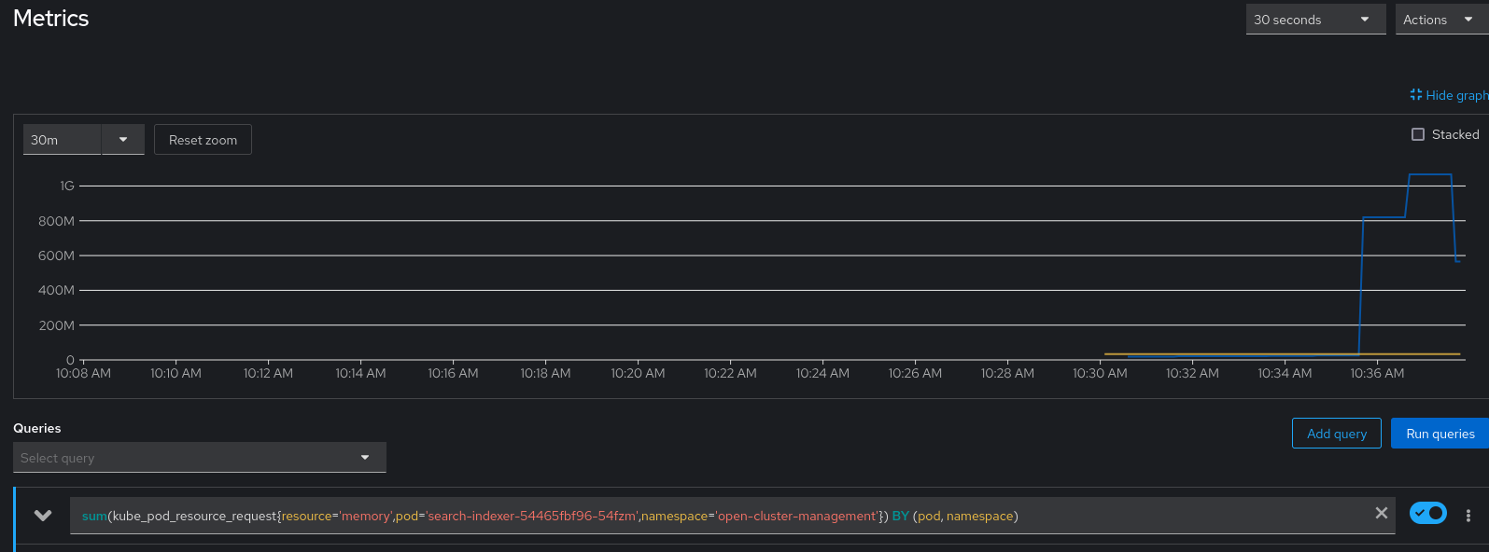Click the blue line peak on the graph
The height and width of the screenshot is (552, 1489).
pos(1429,175)
